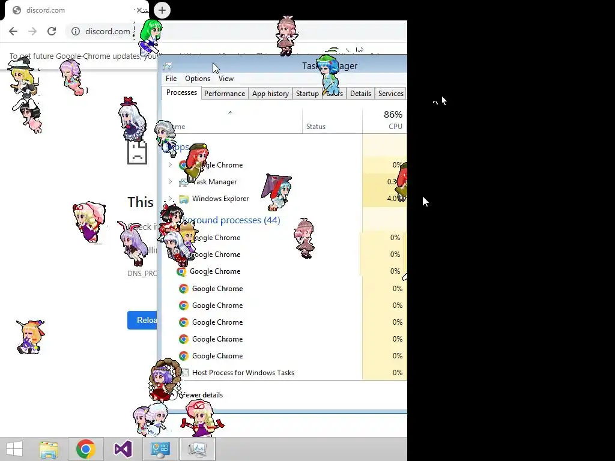This screenshot has height=461, width=615.
Task: Click the Windows Explorer folder icon in list
Action: tap(184, 199)
